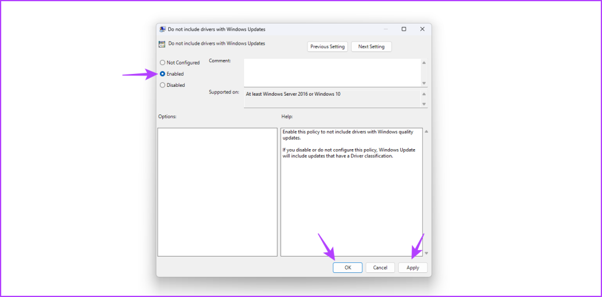Click inside the empty Options pane

[218, 192]
